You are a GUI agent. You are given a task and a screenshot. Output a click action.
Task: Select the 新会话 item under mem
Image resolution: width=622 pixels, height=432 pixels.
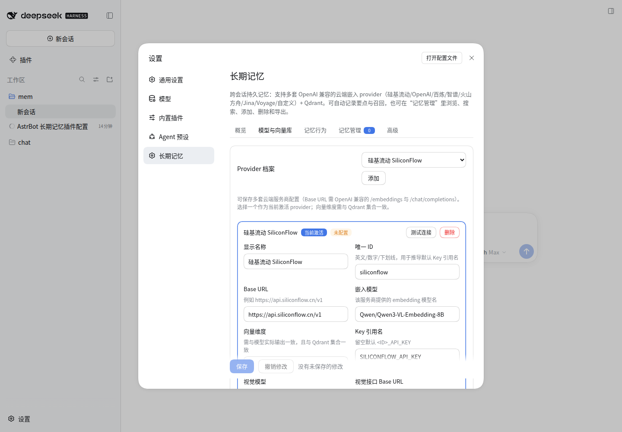[60, 111]
